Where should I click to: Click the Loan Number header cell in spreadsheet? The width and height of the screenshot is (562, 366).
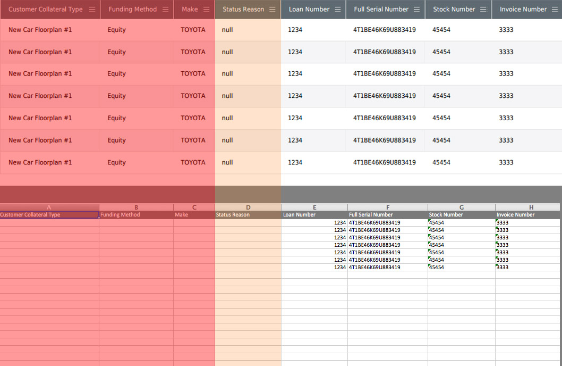tap(300, 215)
